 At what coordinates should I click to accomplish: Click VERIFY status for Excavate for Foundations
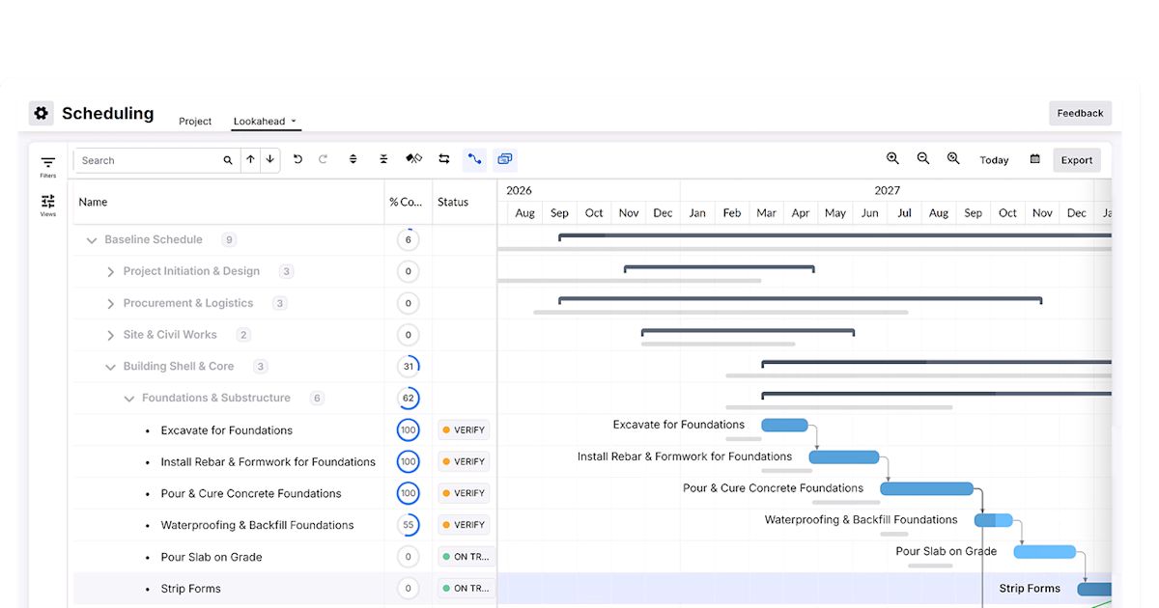[464, 430]
